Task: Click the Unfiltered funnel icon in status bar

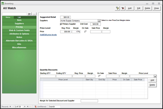Action: pyautogui.click(x=36, y=107)
